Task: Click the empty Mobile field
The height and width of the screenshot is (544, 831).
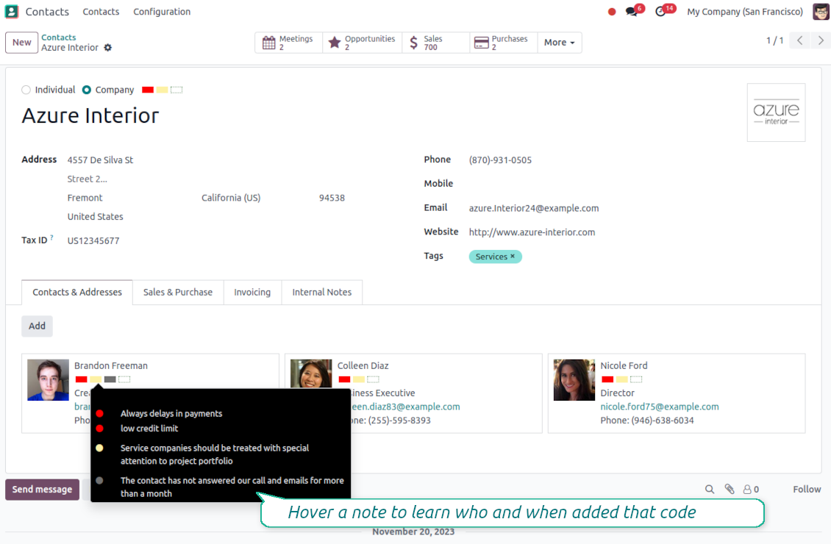Action: (636, 184)
